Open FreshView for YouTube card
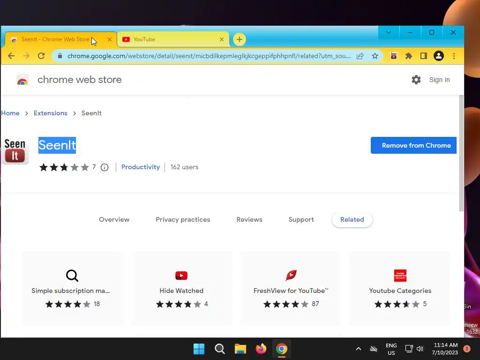The height and width of the screenshot is (360, 480). [291, 289]
